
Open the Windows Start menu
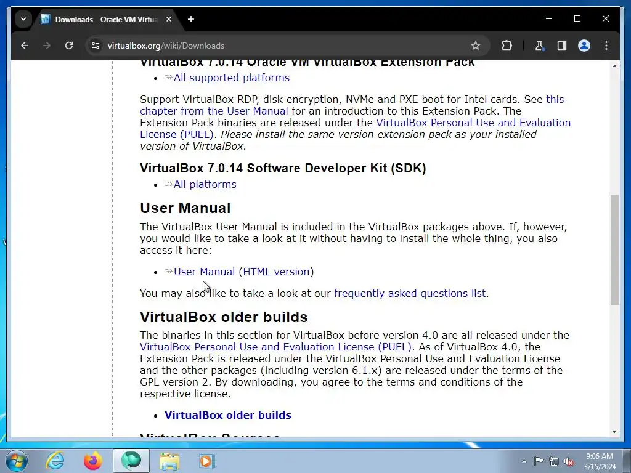click(x=17, y=461)
